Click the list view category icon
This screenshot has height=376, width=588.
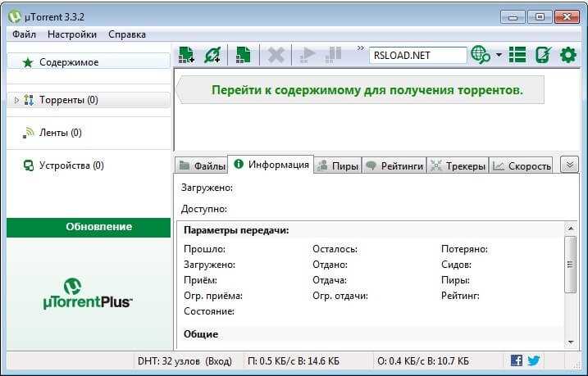click(517, 55)
